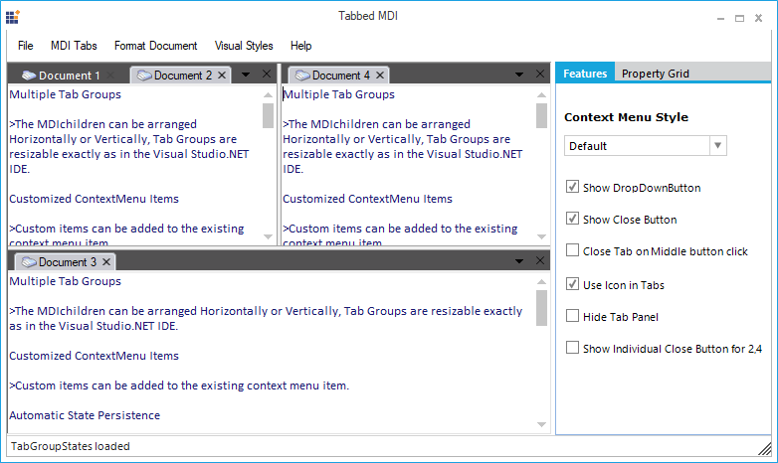Click scroll up arrow in Document 3 pane

pyautogui.click(x=542, y=281)
